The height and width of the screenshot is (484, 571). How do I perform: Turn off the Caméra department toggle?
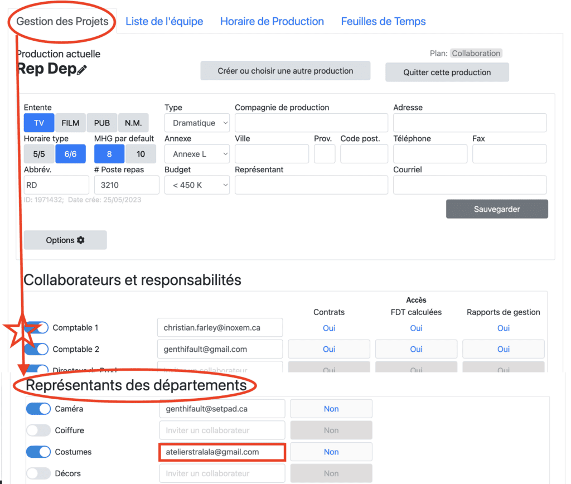[38, 409]
